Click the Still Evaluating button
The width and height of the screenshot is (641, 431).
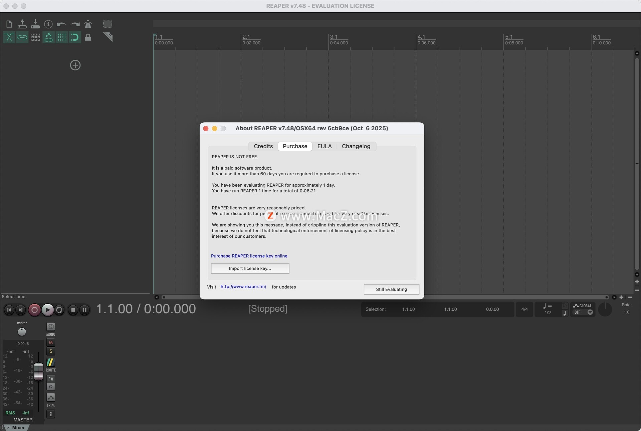point(391,289)
